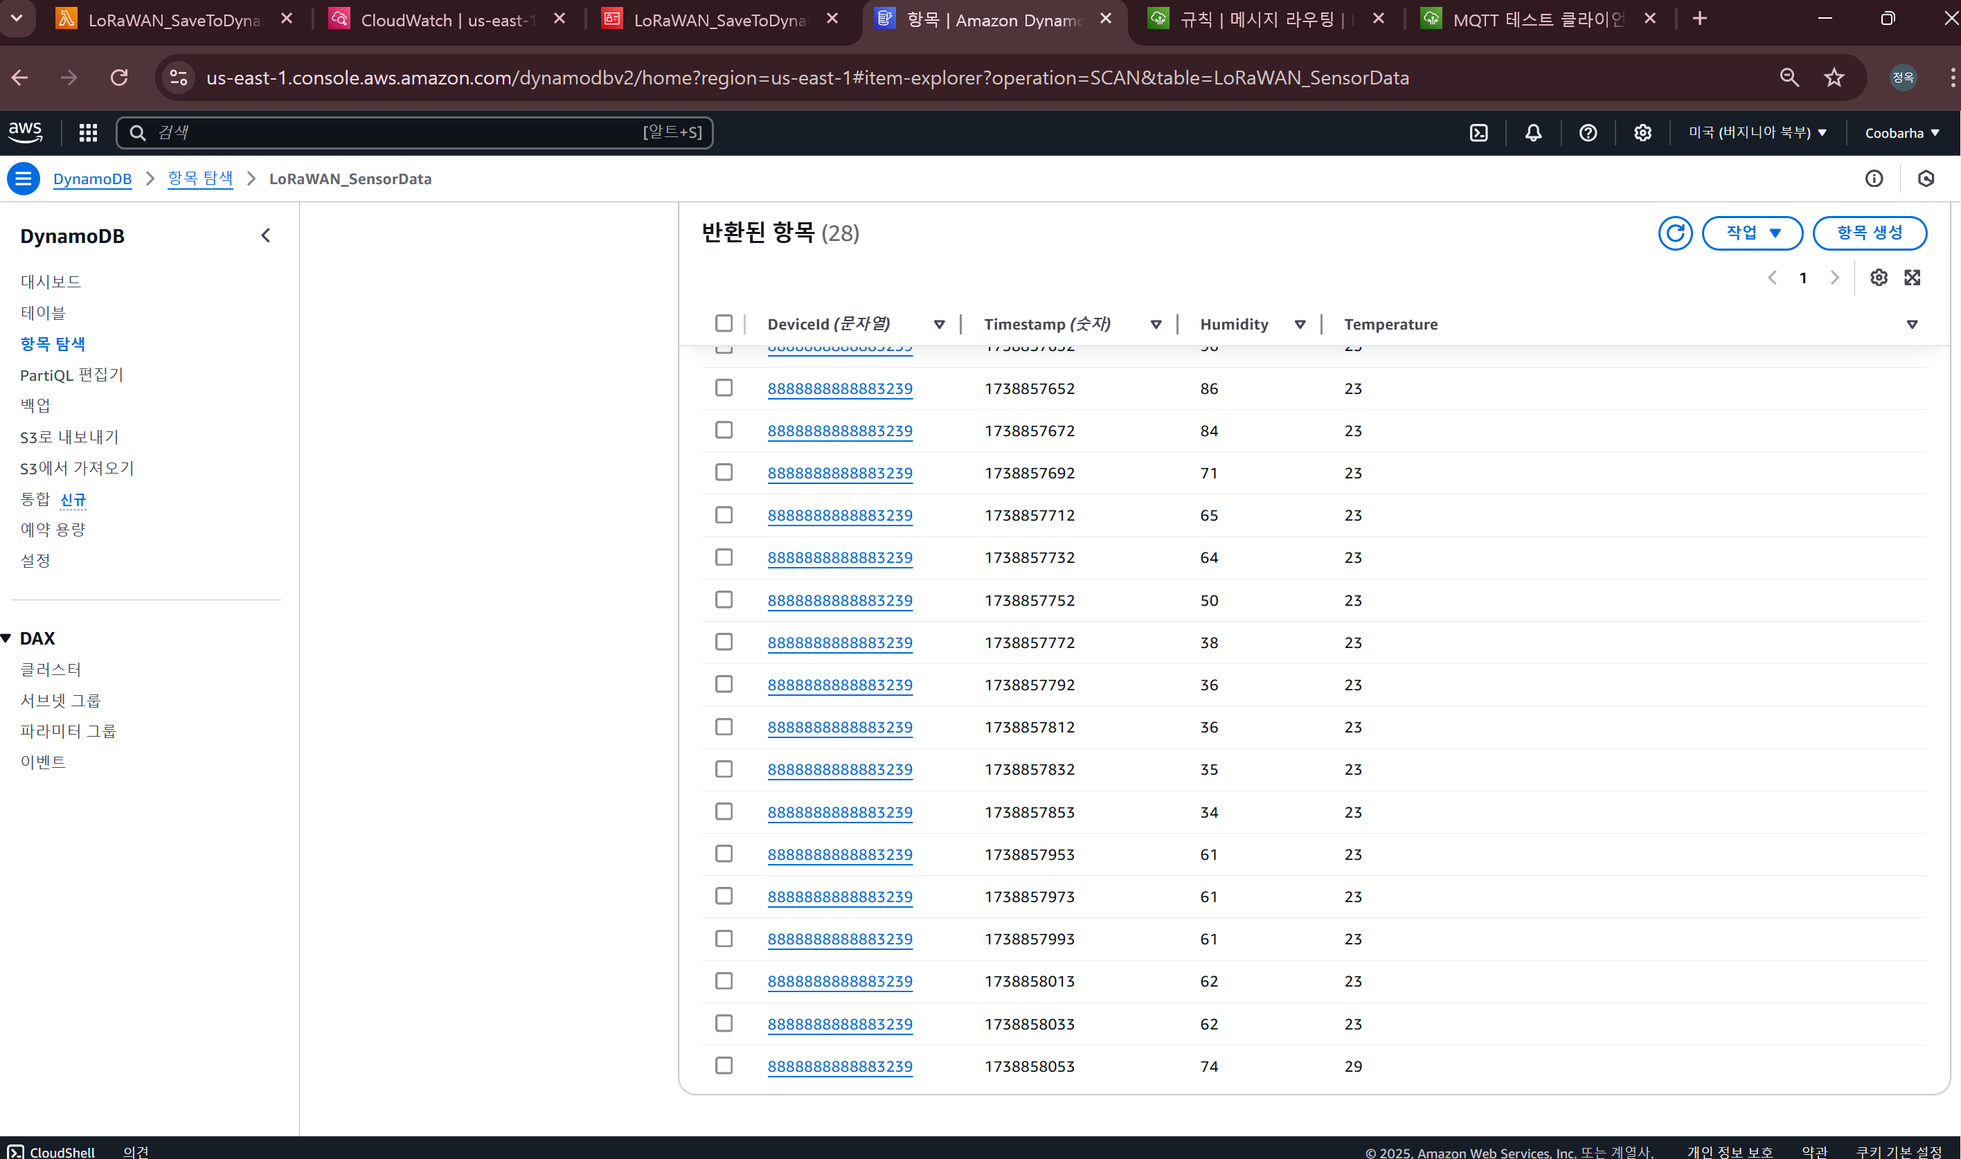The image size is (1961, 1159).
Task: Open the help question mark menu
Action: [x=1588, y=133]
